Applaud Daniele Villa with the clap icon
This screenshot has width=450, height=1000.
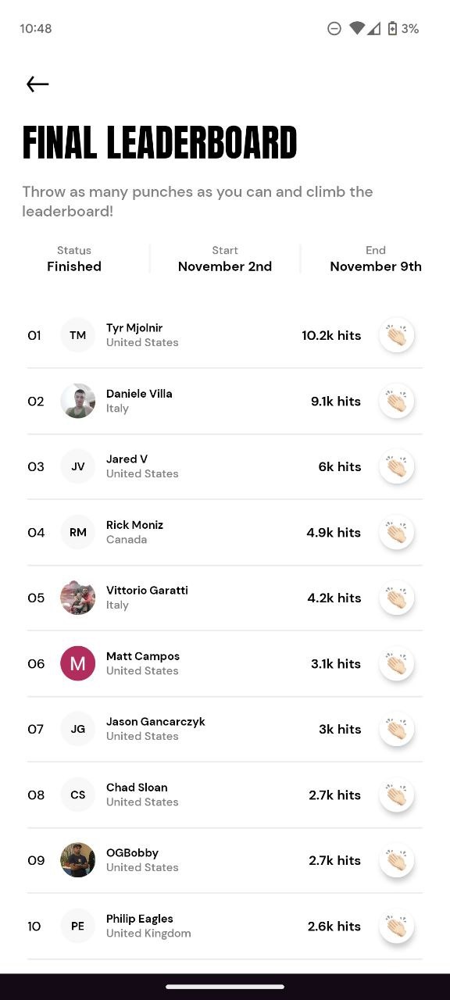click(x=396, y=401)
